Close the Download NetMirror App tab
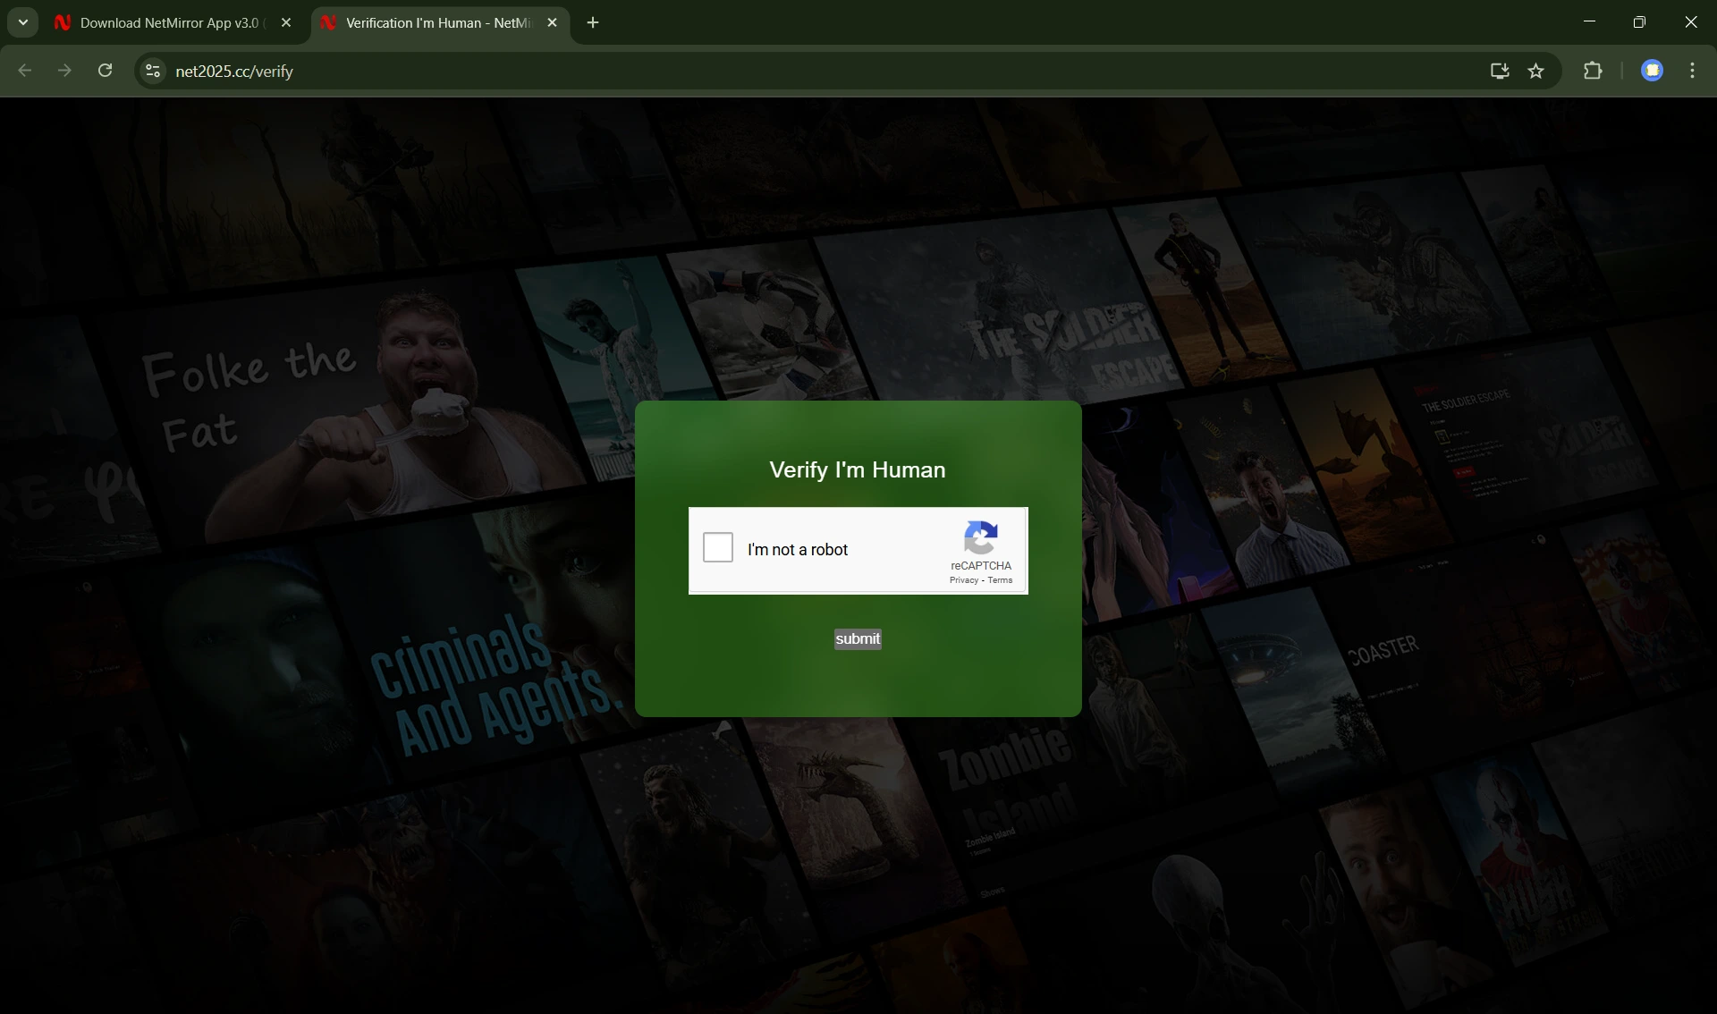The height and width of the screenshot is (1014, 1717). [286, 23]
